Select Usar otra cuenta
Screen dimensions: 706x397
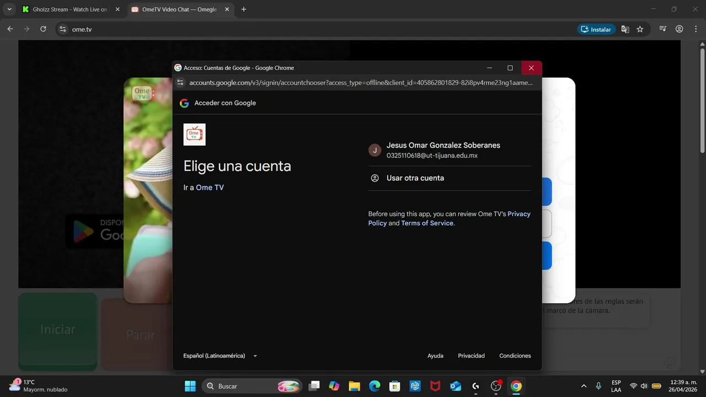(x=450, y=178)
